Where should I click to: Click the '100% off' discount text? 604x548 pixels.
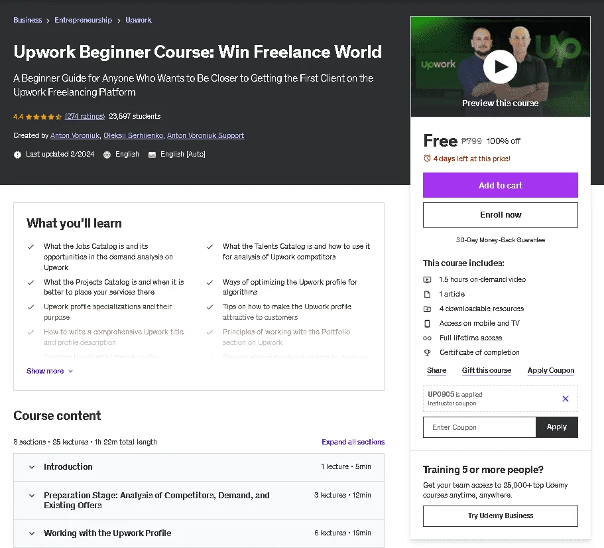503,141
